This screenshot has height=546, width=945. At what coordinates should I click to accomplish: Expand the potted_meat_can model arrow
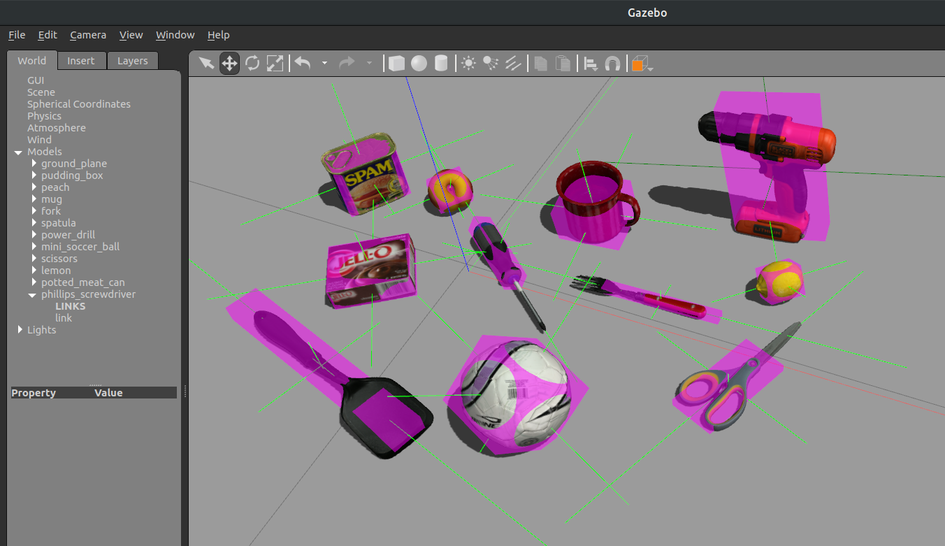pyautogui.click(x=34, y=282)
